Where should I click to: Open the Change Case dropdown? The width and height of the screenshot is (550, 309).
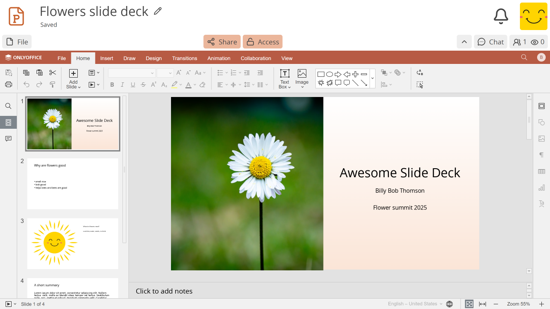pyautogui.click(x=200, y=73)
